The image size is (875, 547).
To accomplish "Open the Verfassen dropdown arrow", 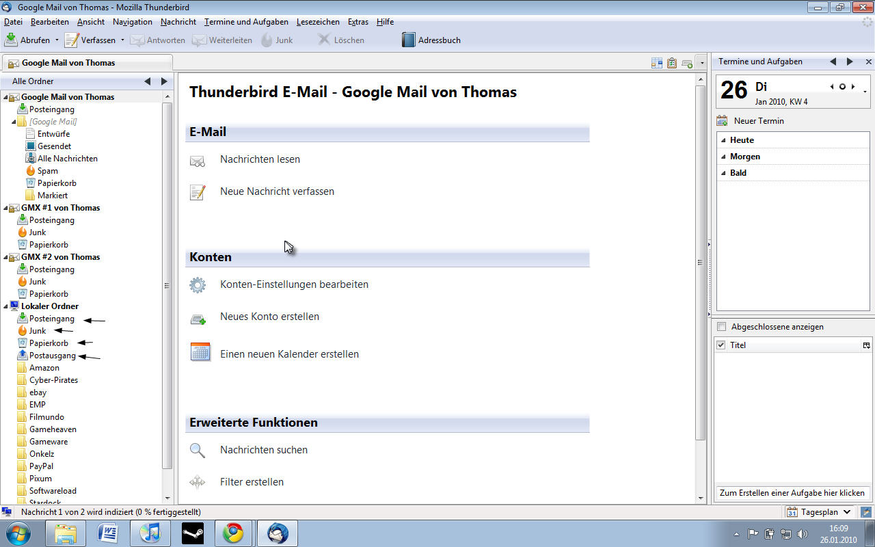I will [x=122, y=40].
